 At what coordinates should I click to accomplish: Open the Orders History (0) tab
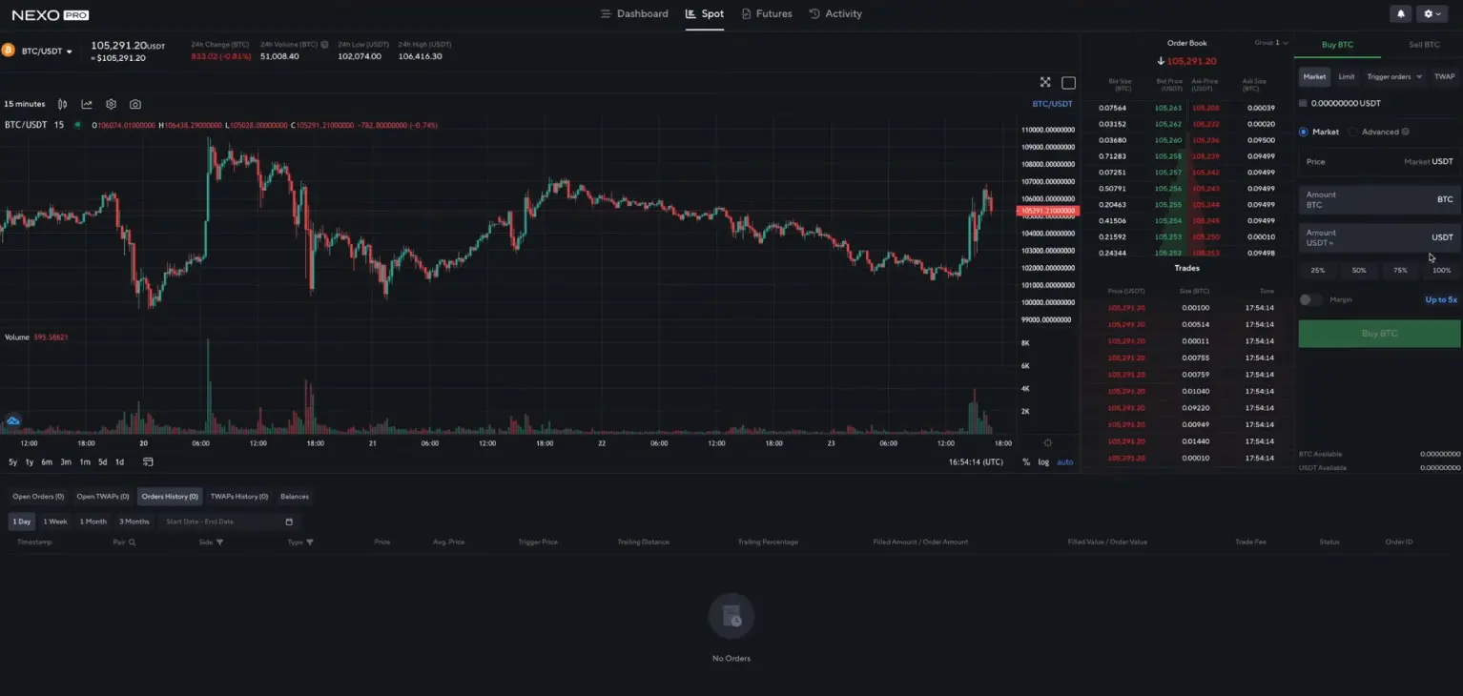tap(170, 497)
